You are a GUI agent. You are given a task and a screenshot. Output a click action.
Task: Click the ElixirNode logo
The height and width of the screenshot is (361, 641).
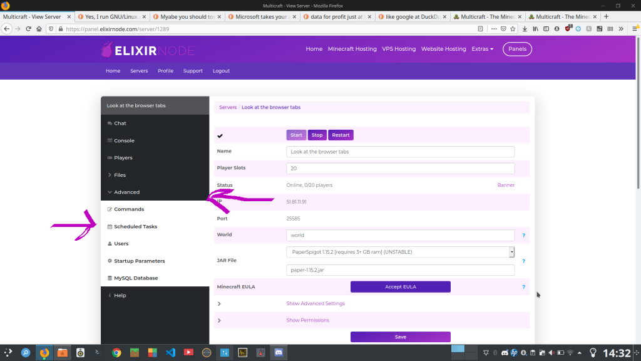pos(148,50)
